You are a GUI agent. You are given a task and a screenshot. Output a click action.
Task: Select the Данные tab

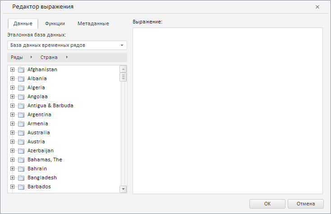click(23, 24)
